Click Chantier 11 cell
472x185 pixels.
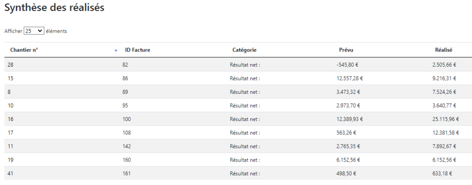[x=11, y=146]
